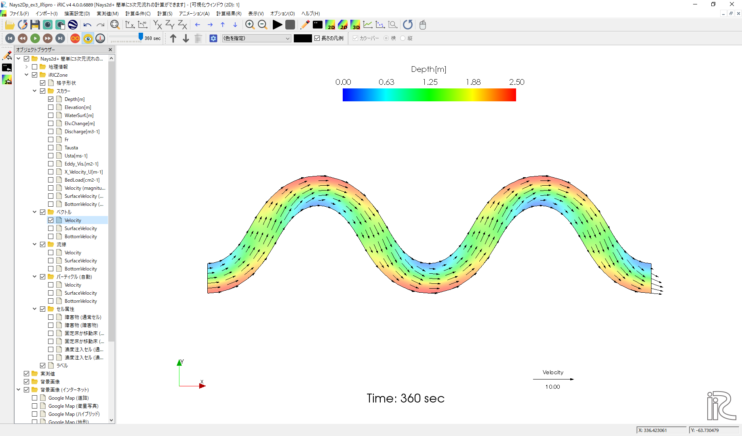
Task: Collapse the 背景画像 (インターネット) folder
Action: pyautogui.click(x=18, y=390)
